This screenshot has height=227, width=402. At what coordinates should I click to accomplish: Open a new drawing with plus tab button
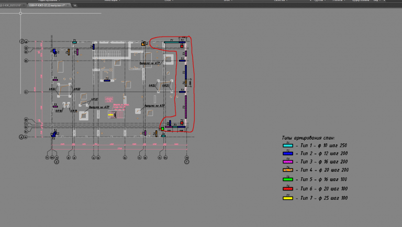[75, 5]
